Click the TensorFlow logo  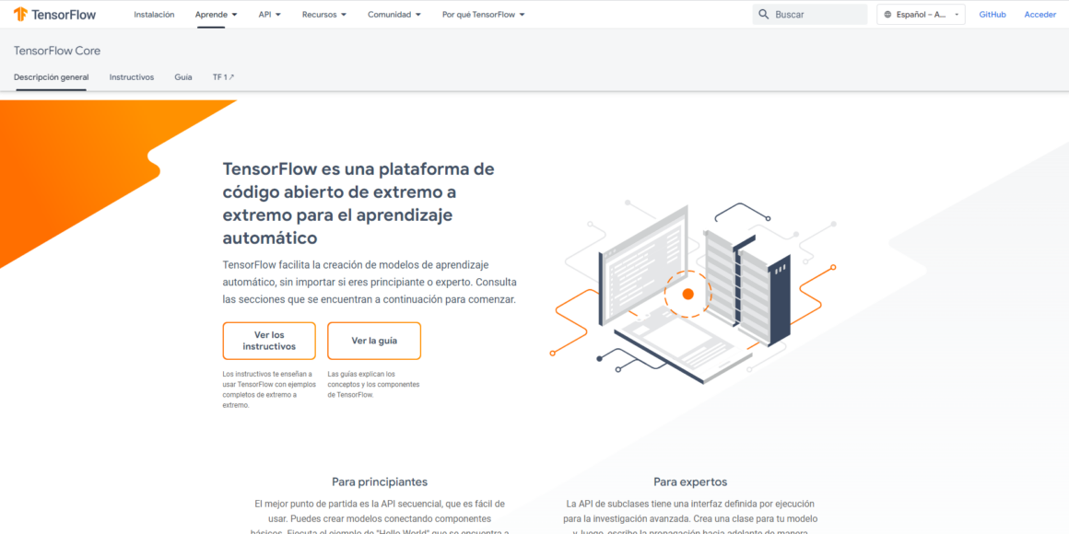[57, 14]
